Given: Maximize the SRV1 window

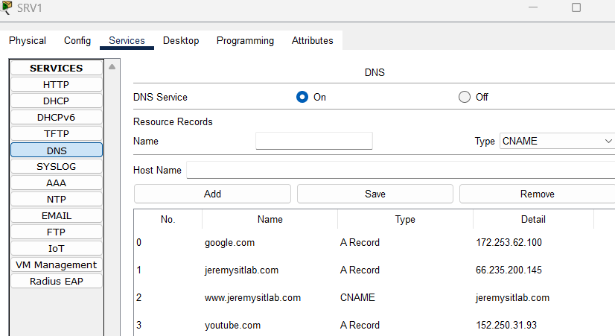Looking at the screenshot, I should click(576, 7).
